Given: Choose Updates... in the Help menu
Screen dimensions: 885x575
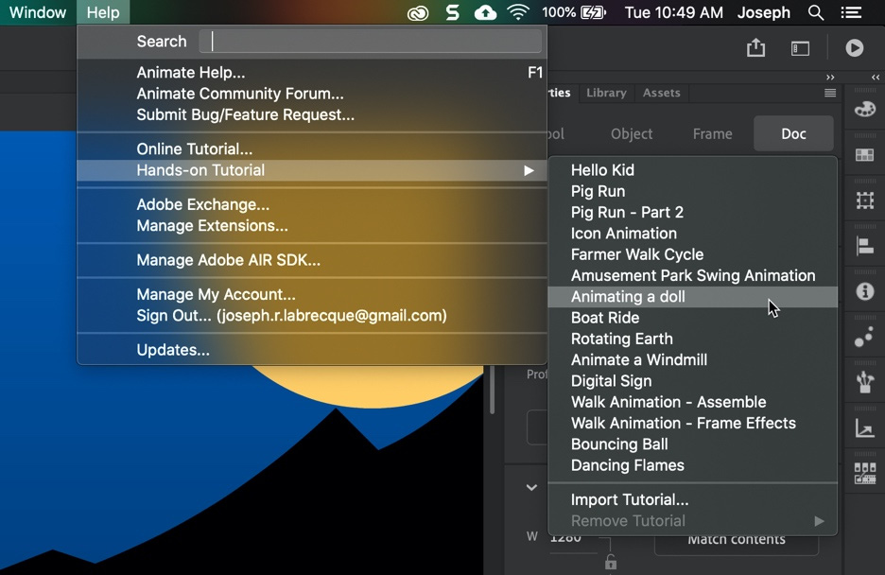Looking at the screenshot, I should point(312,350).
